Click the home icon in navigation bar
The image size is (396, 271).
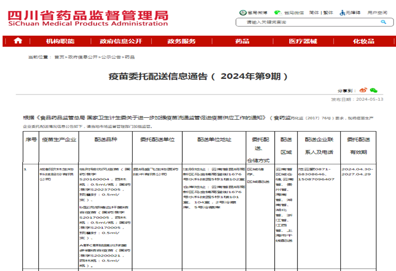tap(18, 41)
